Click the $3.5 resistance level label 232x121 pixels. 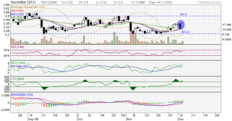pyautogui.click(x=184, y=14)
